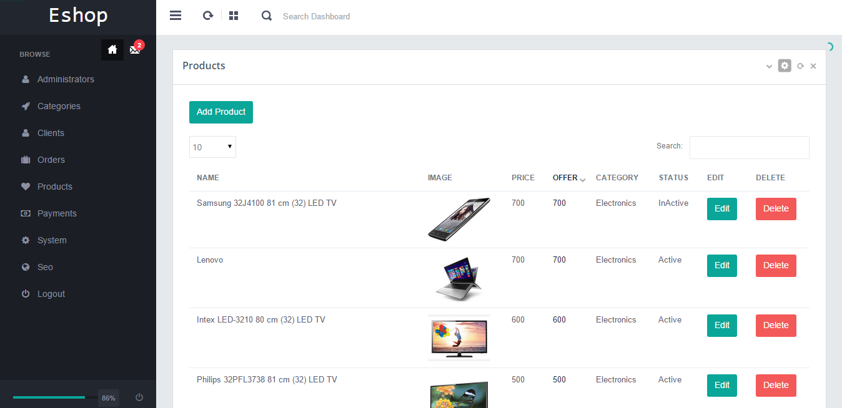
Task: Click the IMAGE column header
Action: [x=440, y=178]
